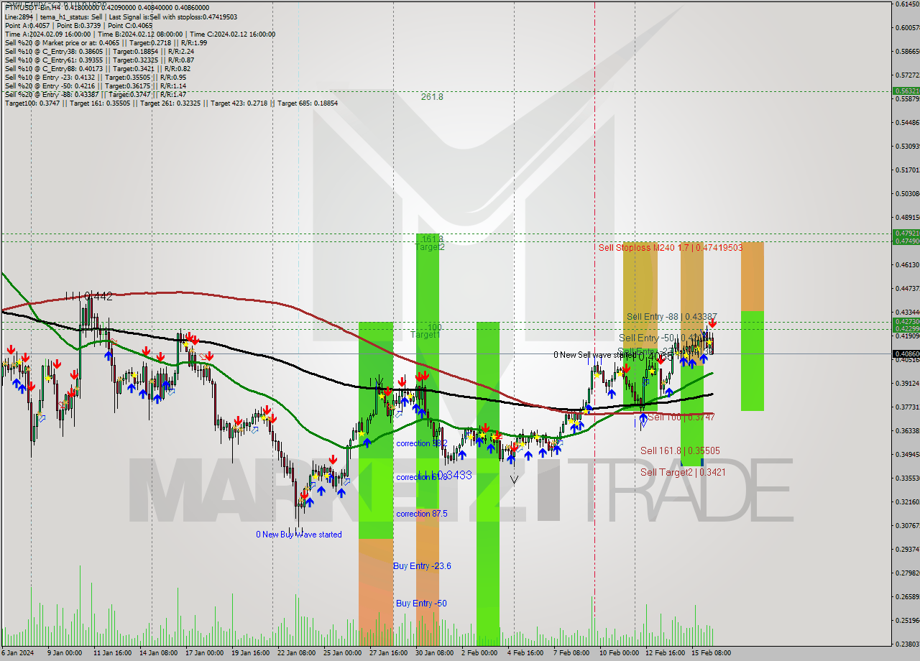Click the '2 Feb 00:00' time axis label

479,653
